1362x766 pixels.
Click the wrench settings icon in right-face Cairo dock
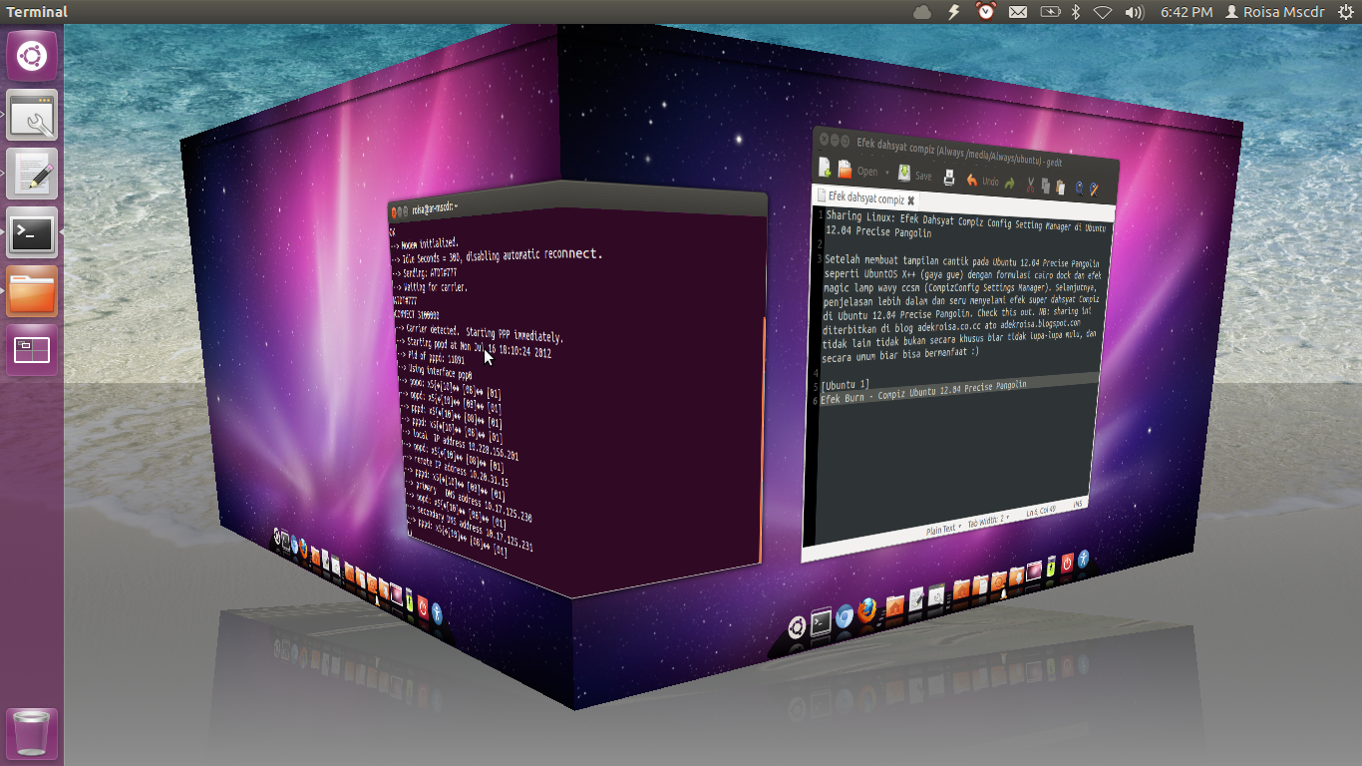[x=936, y=594]
